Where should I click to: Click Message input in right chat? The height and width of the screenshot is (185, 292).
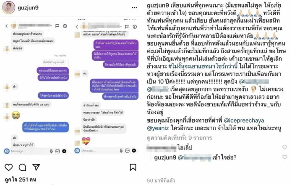(100, 151)
